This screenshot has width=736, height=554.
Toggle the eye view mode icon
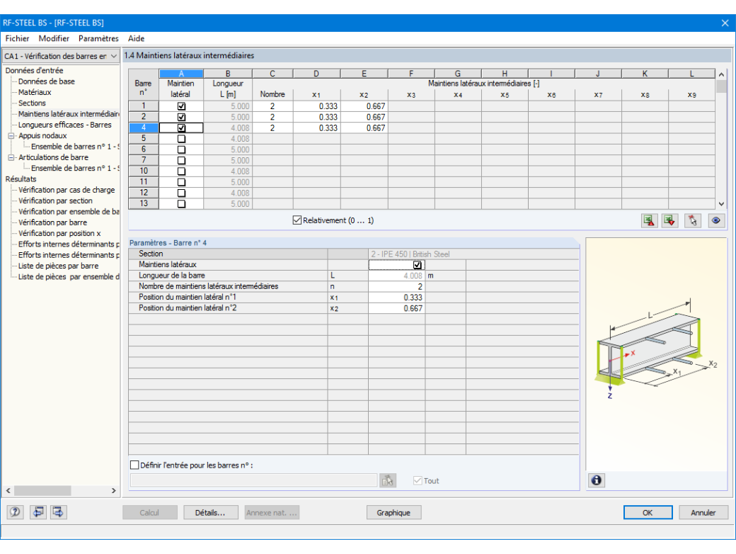(715, 220)
